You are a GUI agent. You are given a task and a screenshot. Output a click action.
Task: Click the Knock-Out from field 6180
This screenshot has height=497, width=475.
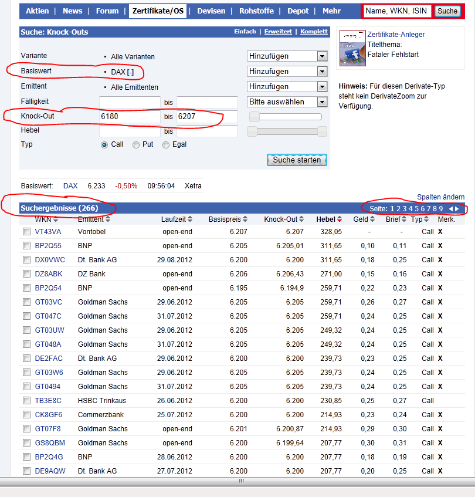[x=130, y=117]
